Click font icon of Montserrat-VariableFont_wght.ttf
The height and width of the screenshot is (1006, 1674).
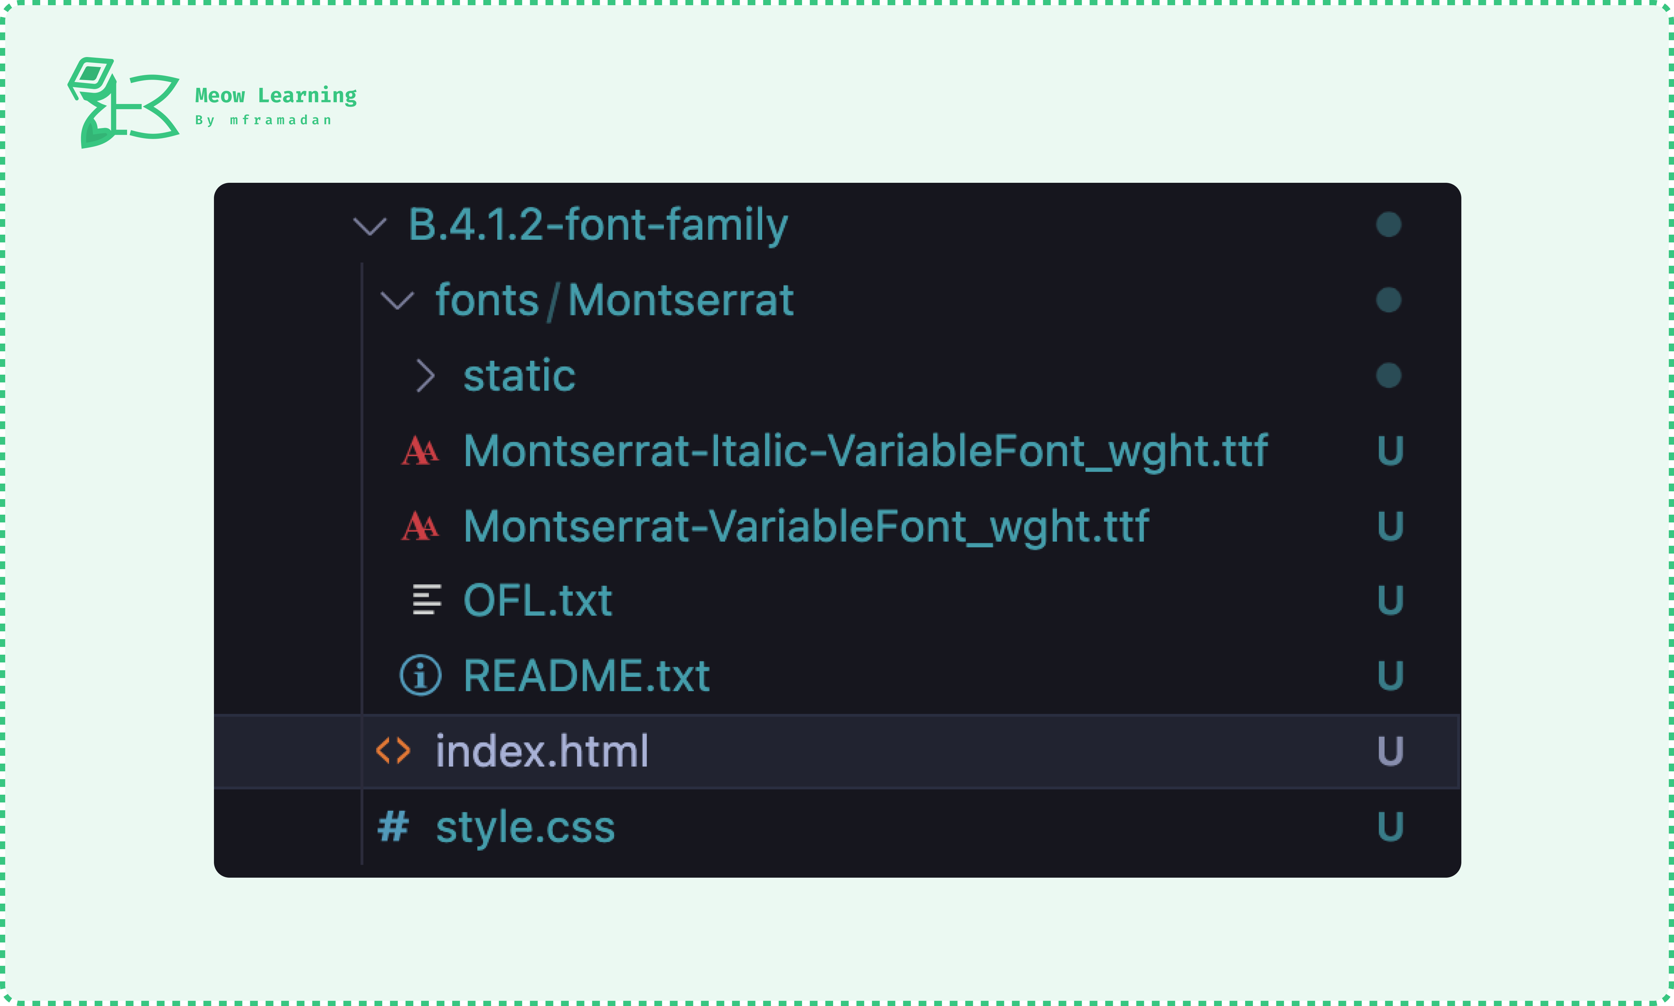pyautogui.click(x=420, y=526)
